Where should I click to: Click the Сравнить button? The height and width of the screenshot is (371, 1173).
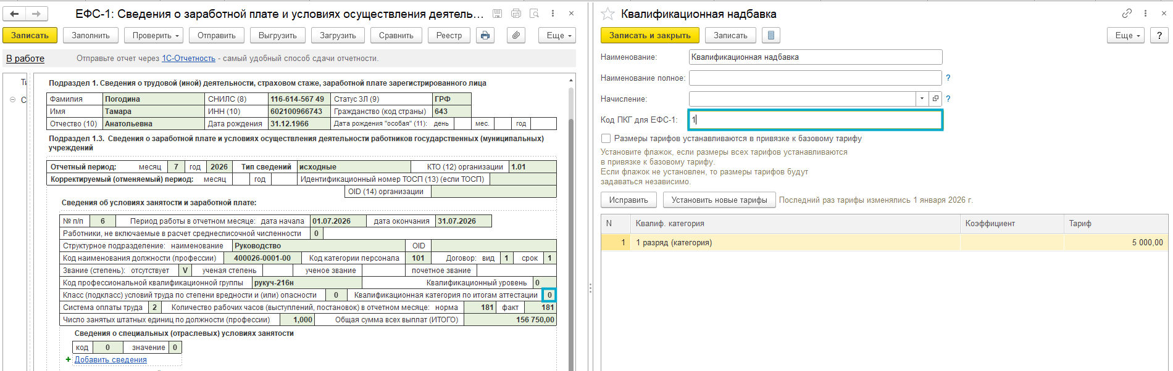[x=396, y=35]
